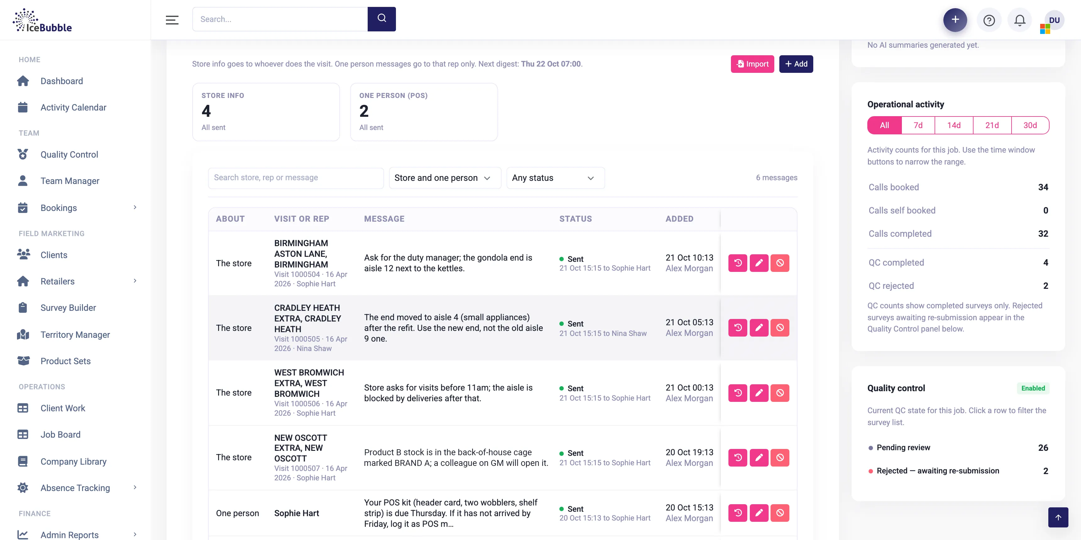Select the 14d time window
Screen dimensions: 1081x540
click(954, 125)
